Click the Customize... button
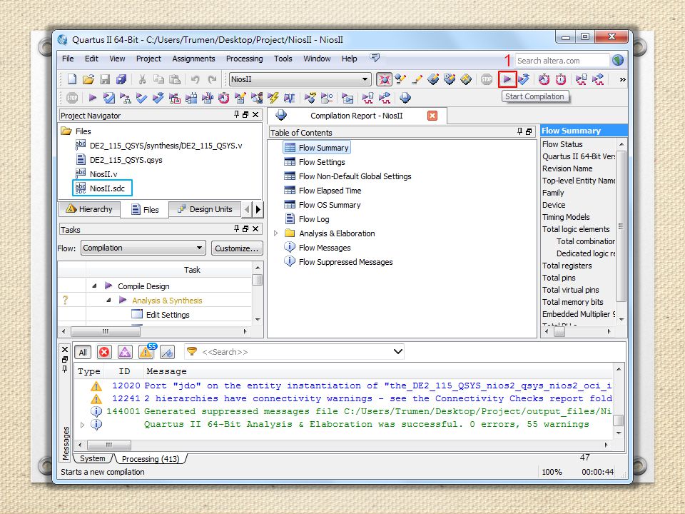 [x=237, y=248]
